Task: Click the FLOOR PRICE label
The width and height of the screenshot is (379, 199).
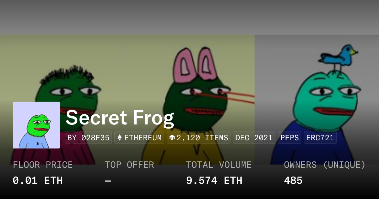Action: coord(43,165)
